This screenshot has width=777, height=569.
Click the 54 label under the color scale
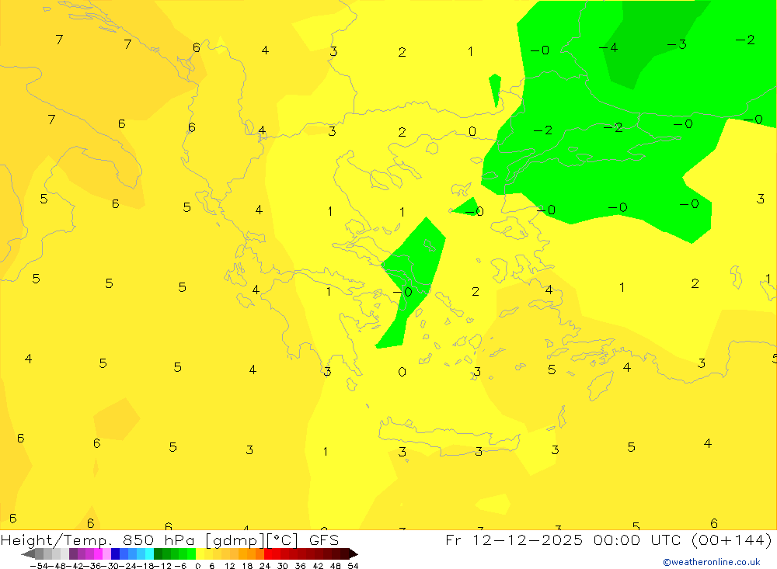[x=353, y=566]
